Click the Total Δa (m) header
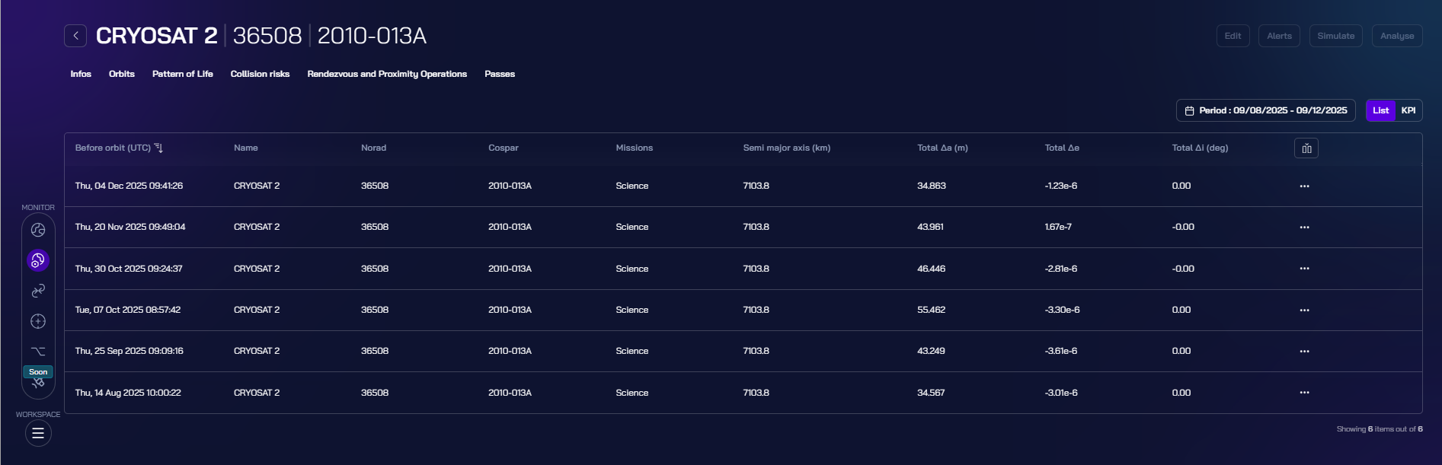 pos(942,148)
